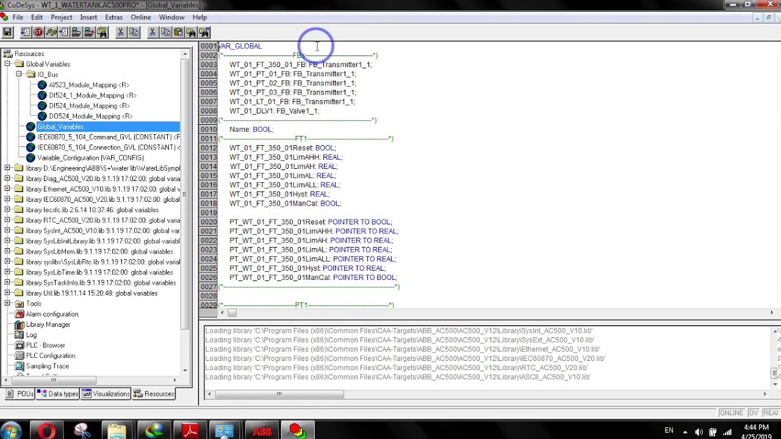Click the Login to PLC toolbar icon
Viewport: 781px width, 439px height.
tap(76, 32)
